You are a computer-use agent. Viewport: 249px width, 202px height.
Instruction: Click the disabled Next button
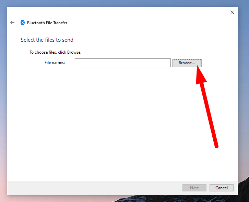194,188
